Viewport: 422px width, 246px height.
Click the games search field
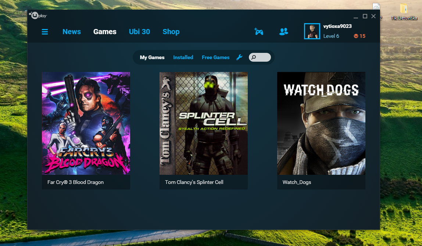click(260, 57)
